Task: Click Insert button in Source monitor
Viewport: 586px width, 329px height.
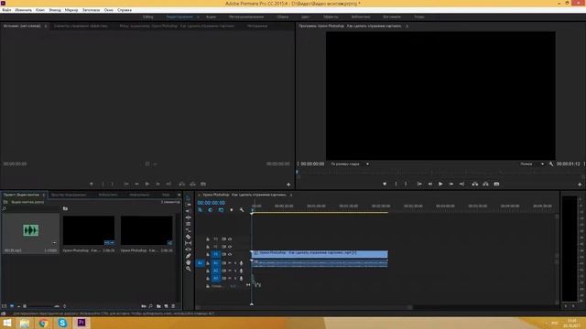Action: (x=181, y=184)
